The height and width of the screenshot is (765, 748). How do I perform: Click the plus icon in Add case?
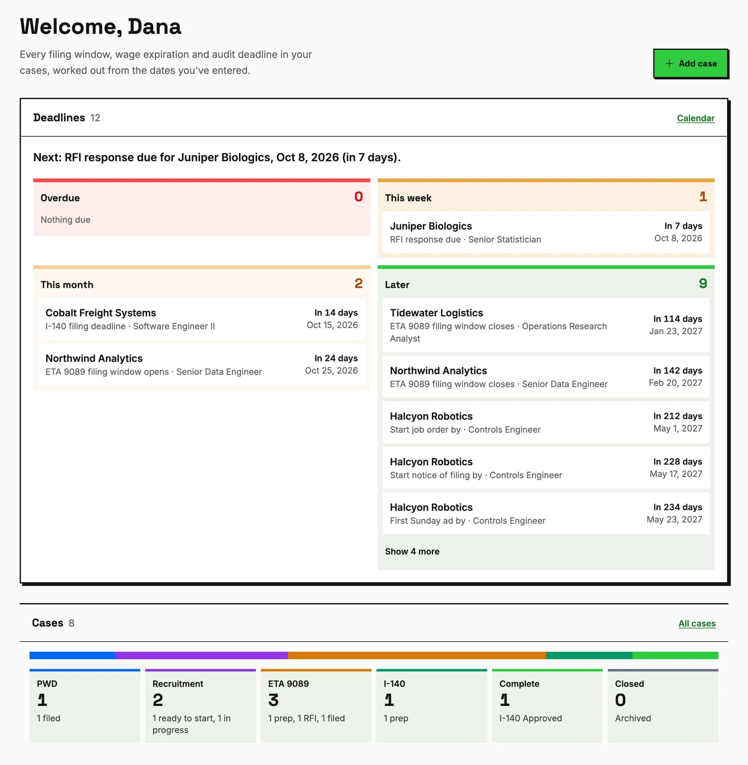tap(669, 64)
